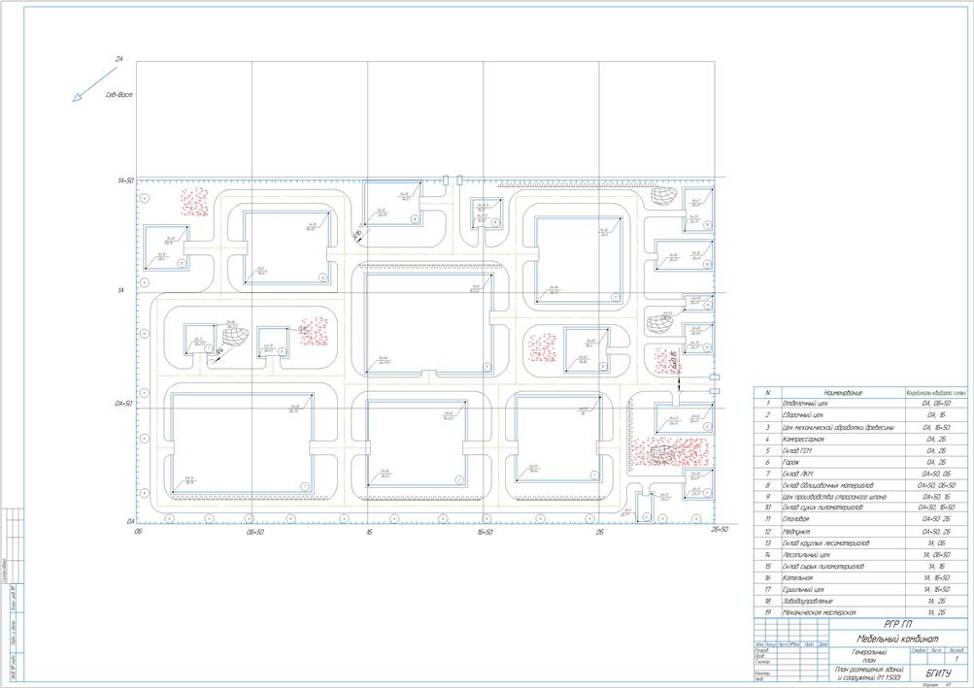Click coordinates cell '0А, 0Б+50' for Отделочный цех
The height and width of the screenshot is (688, 974).
(936, 404)
